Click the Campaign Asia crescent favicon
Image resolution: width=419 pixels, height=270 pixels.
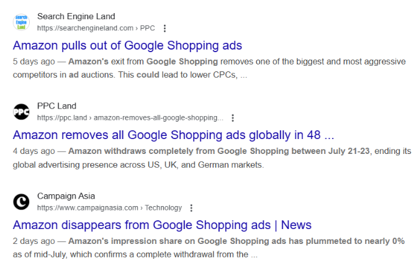click(x=21, y=202)
